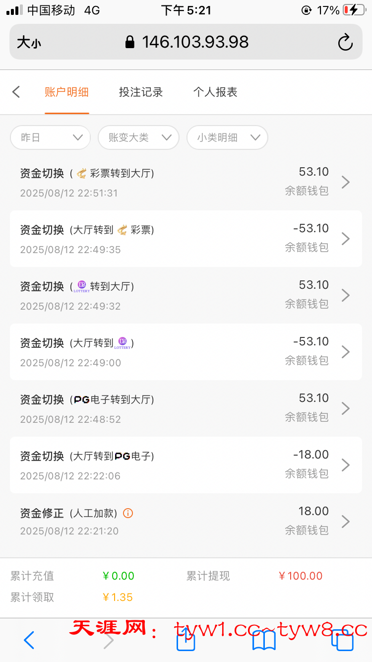The width and height of the screenshot is (372, 662).
Task: Tap the info icon next to 人工加款
Action: click(x=128, y=513)
